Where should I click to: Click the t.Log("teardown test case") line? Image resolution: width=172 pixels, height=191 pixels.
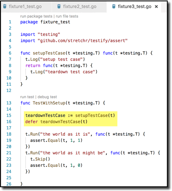pyautogui.click(x=64, y=72)
